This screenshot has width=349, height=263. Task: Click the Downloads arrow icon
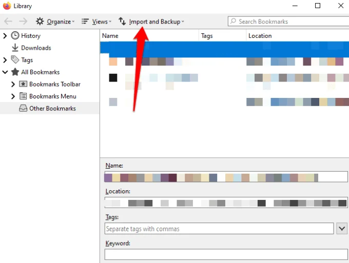tap(15, 48)
